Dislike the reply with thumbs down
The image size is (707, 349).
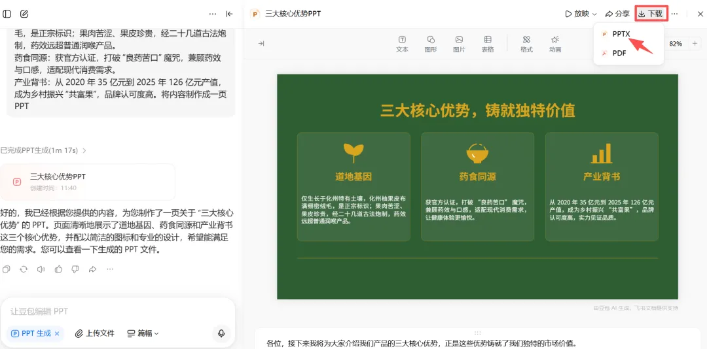75,269
